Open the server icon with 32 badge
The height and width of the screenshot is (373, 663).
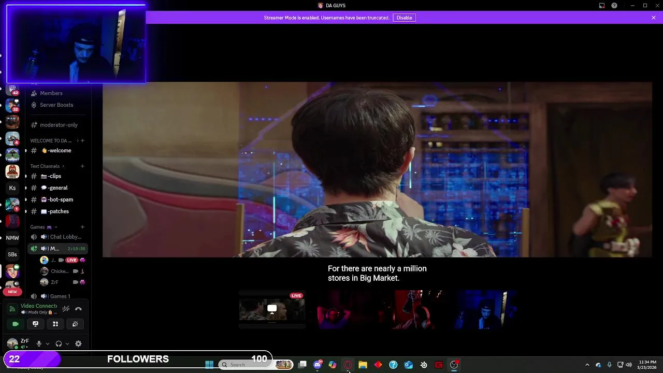pyautogui.click(x=12, y=106)
